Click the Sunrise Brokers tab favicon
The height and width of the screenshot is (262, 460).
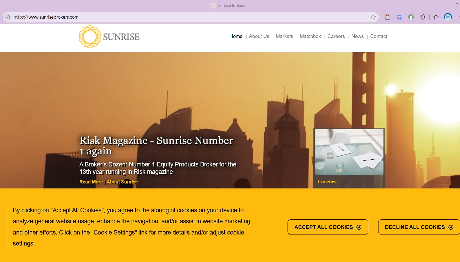tap(213, 5)
